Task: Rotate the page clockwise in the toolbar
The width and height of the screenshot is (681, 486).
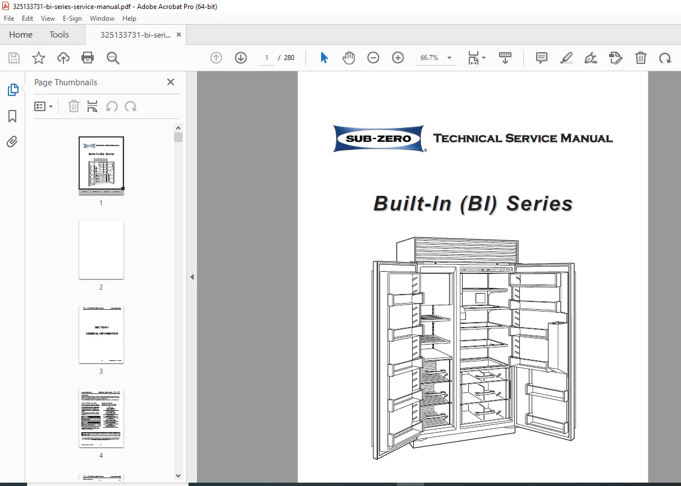Action: 665,58
